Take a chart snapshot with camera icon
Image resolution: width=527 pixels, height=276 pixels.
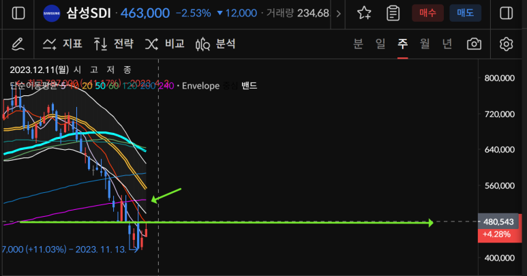(x=474, y=44)
